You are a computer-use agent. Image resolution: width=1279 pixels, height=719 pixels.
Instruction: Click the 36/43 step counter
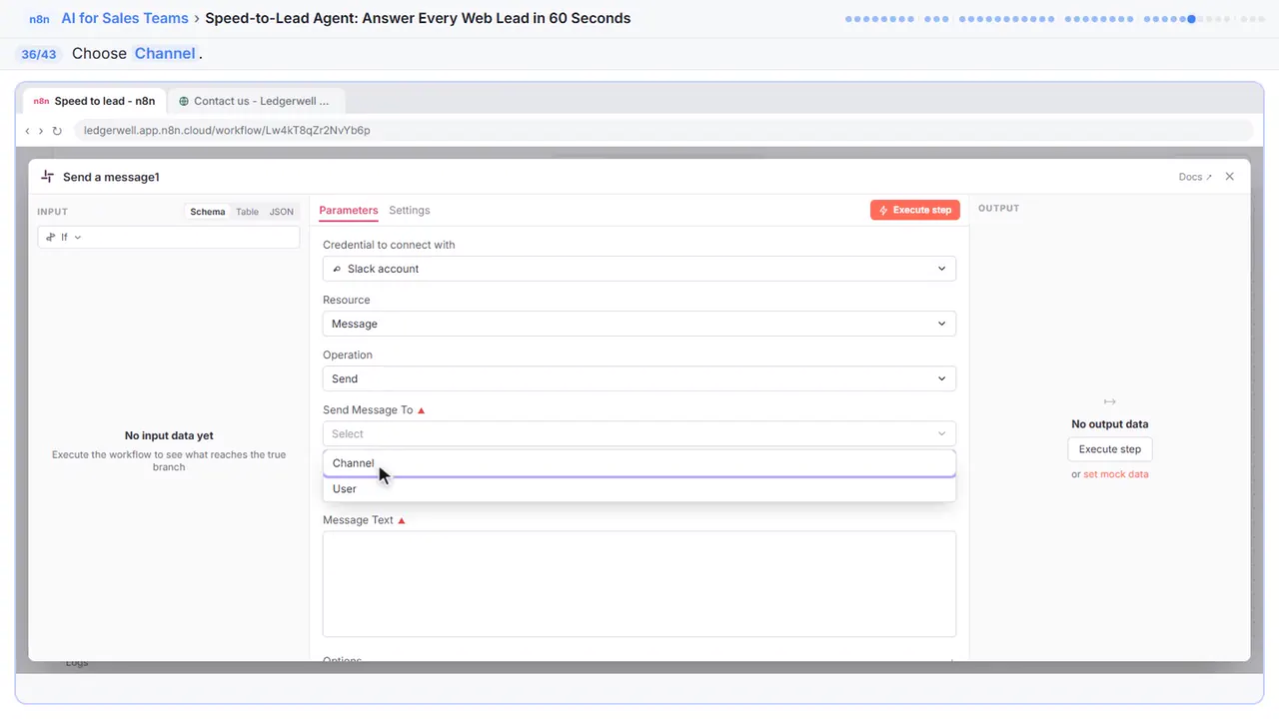click(x=39, y=54)
